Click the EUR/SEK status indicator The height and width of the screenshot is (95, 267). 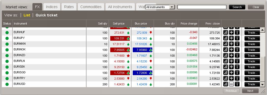tap(7, 67)
